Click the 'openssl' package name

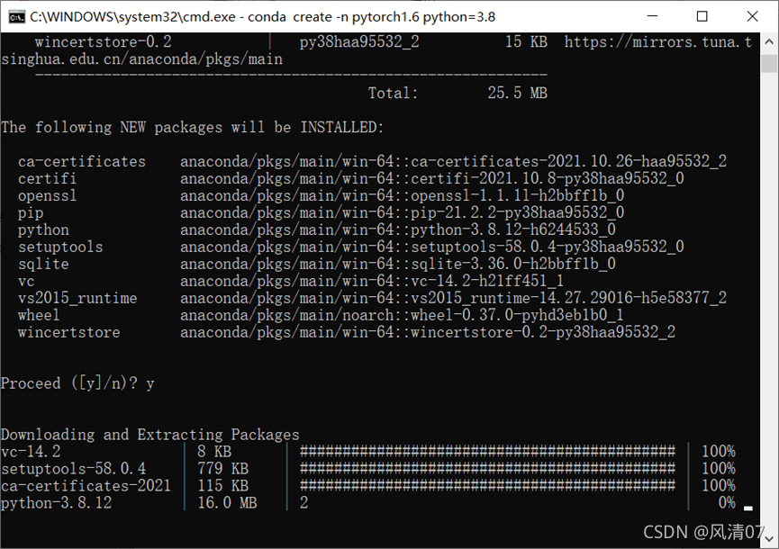tap(47, 195)
